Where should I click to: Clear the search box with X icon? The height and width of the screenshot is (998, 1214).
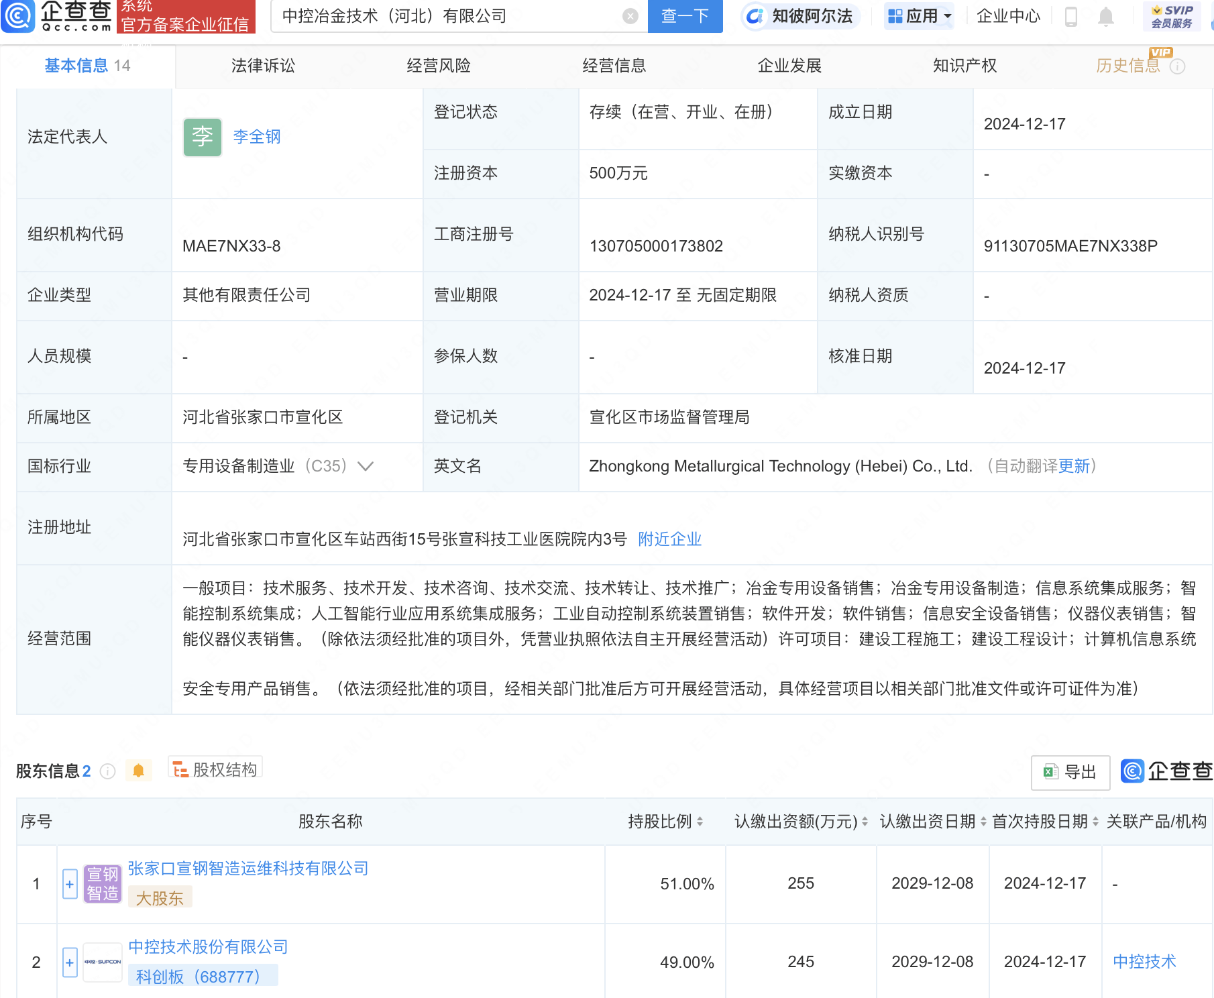tap(630, 16)
